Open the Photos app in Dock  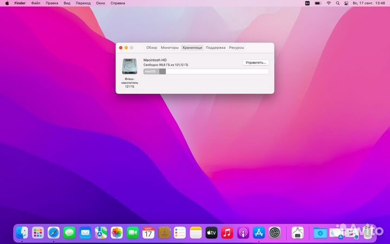click(117, 233)
